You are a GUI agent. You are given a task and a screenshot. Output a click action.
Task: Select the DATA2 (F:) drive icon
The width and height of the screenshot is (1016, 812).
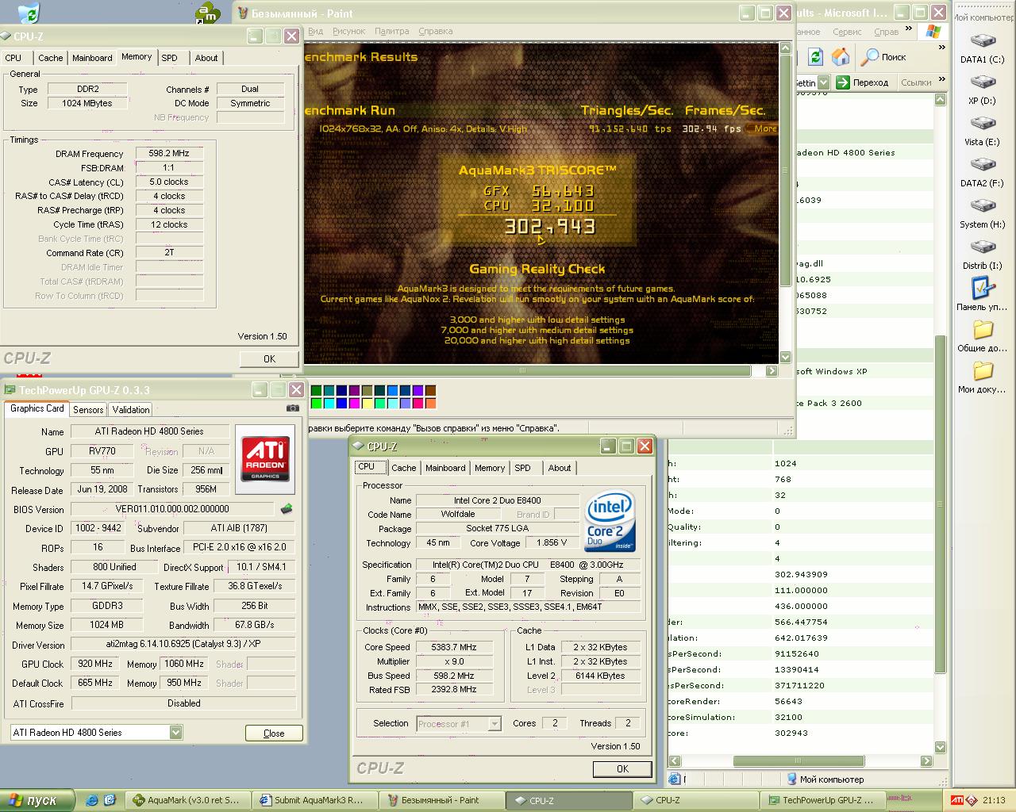click(983, 165)
